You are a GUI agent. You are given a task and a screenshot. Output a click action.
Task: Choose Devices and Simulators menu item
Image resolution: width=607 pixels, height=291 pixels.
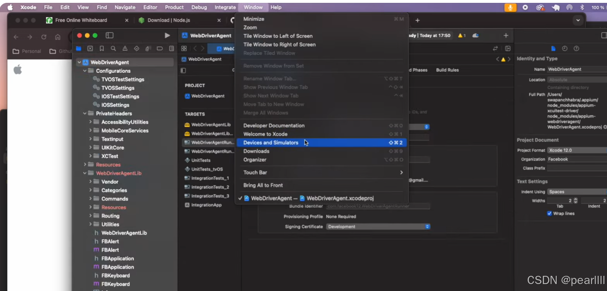[x=323, y=142]
